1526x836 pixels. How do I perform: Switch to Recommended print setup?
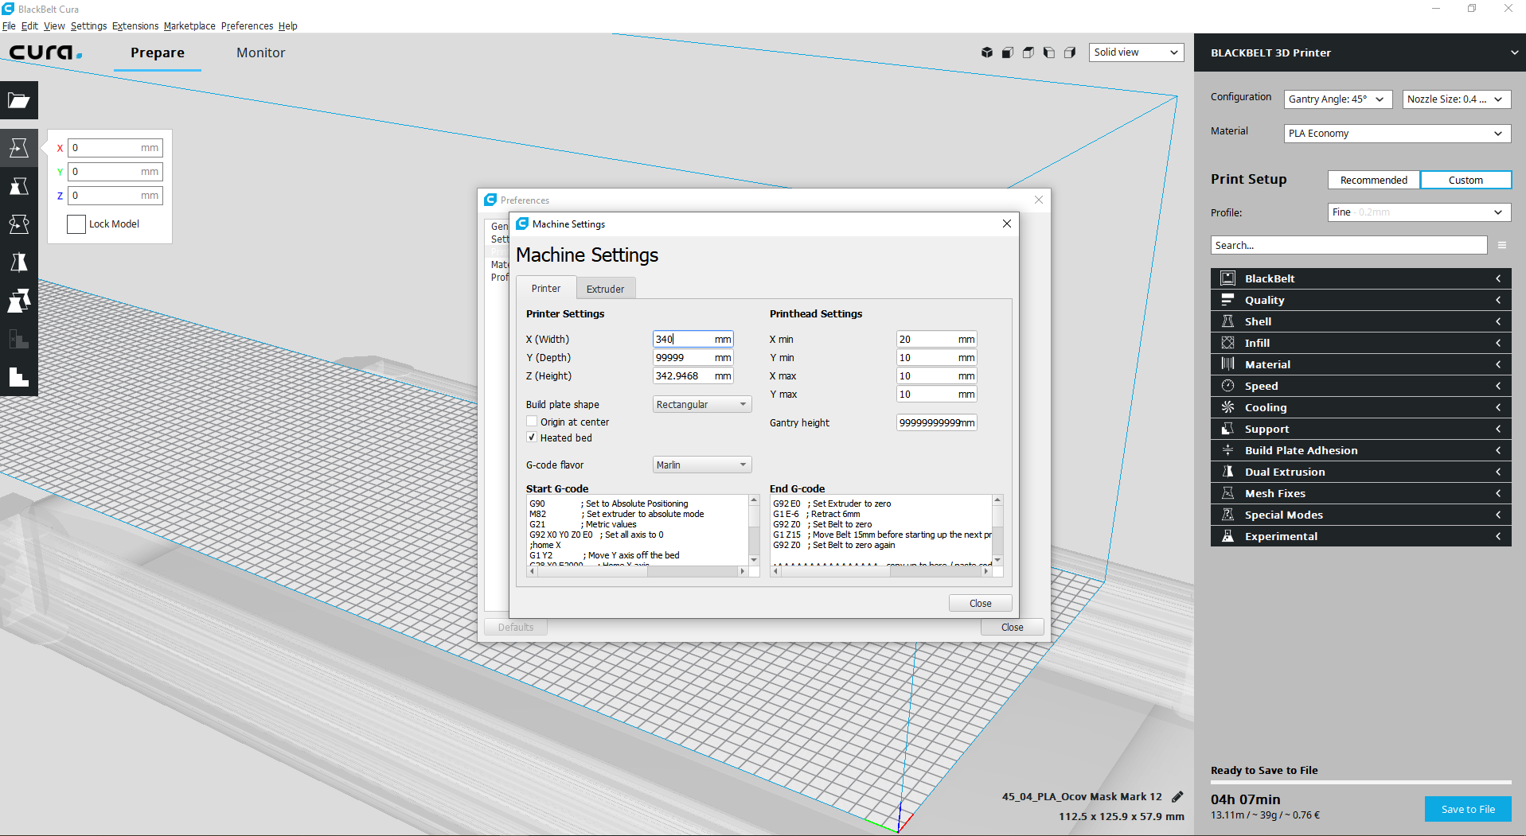point(1373,180)
